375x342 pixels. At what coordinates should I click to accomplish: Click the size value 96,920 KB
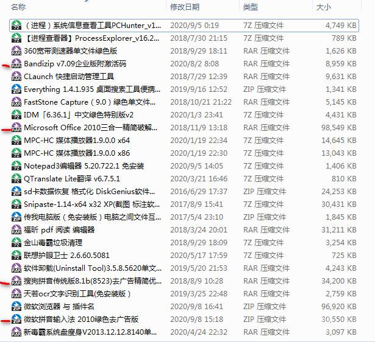point(339,307)
